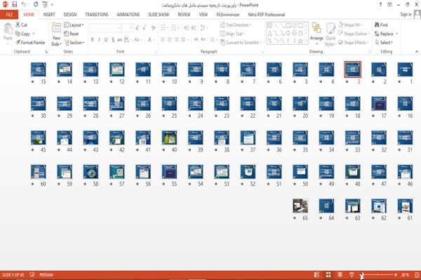
Task: Click Sign in link
Action: (406, 14)
